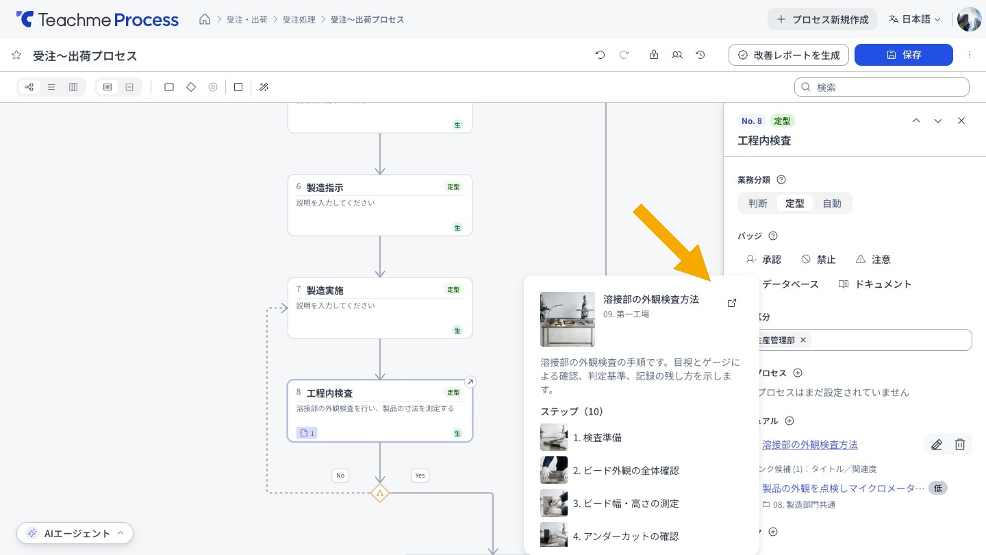Open suggested manual 製品の外観を点検しマイクロメータ…
This screenshot has height=555, width=986.
pyautogui.click(x=844, y=488)
